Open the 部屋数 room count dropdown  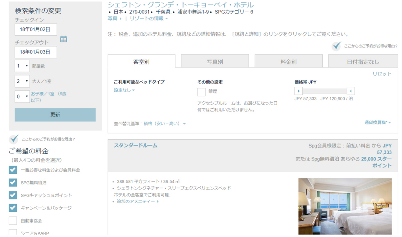pos(22,66)
